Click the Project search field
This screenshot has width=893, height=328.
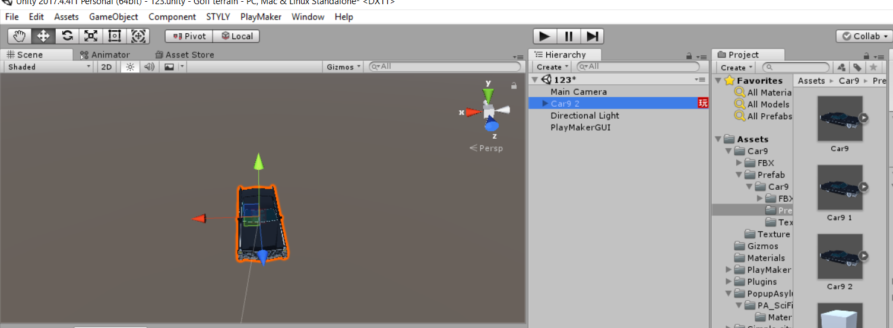coord(796,68)
